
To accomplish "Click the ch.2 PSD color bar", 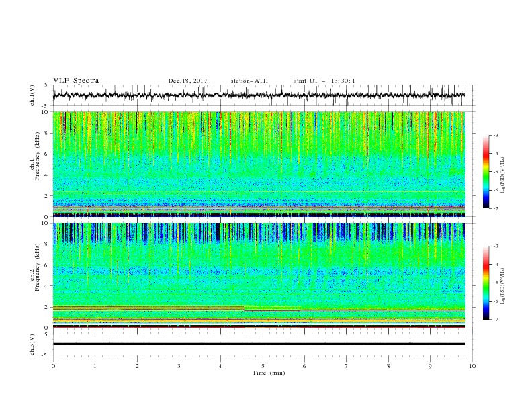I will (486, 283).
